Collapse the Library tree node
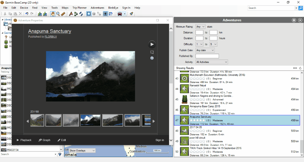 pos(2,19)
